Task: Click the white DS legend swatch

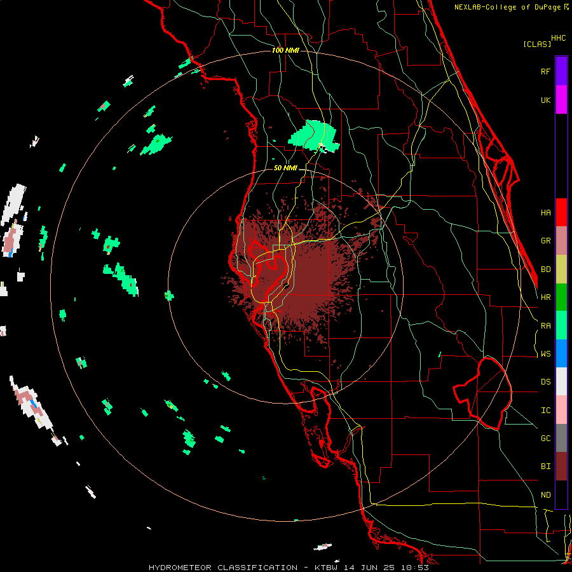Action: [x=561, y=381]
